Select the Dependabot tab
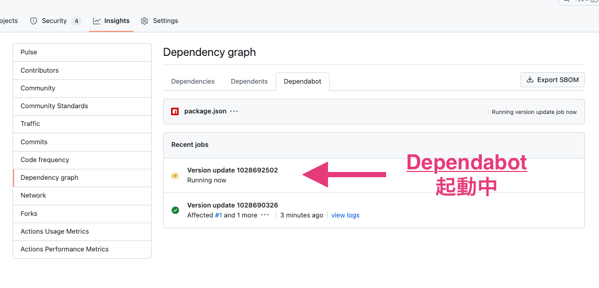 (x=302, y=81)
